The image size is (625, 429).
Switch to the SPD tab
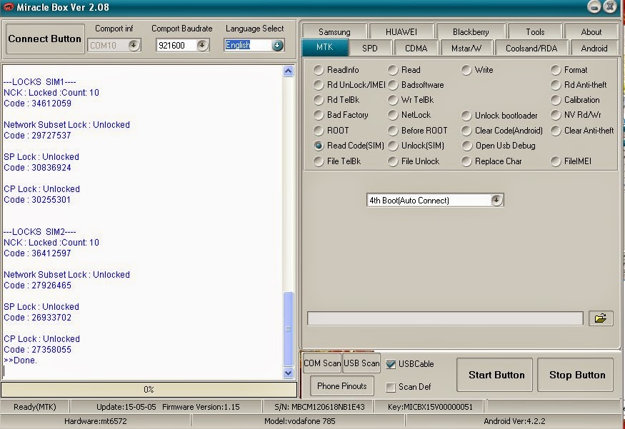(x=369, y=49)
